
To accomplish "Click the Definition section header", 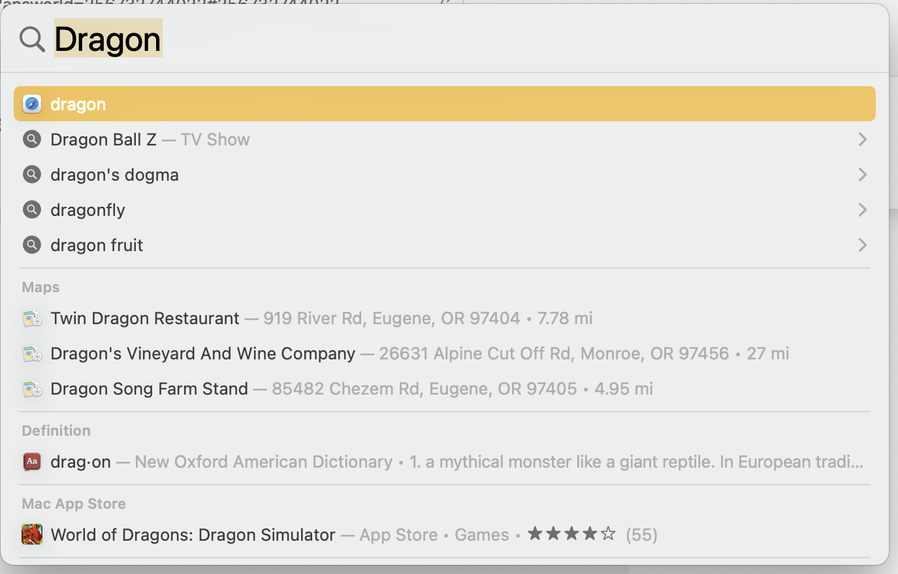I will pos(56,430).
